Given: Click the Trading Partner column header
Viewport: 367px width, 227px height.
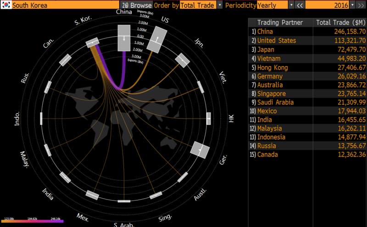Looking at the screenshot, I should click(x=280, y=22).
